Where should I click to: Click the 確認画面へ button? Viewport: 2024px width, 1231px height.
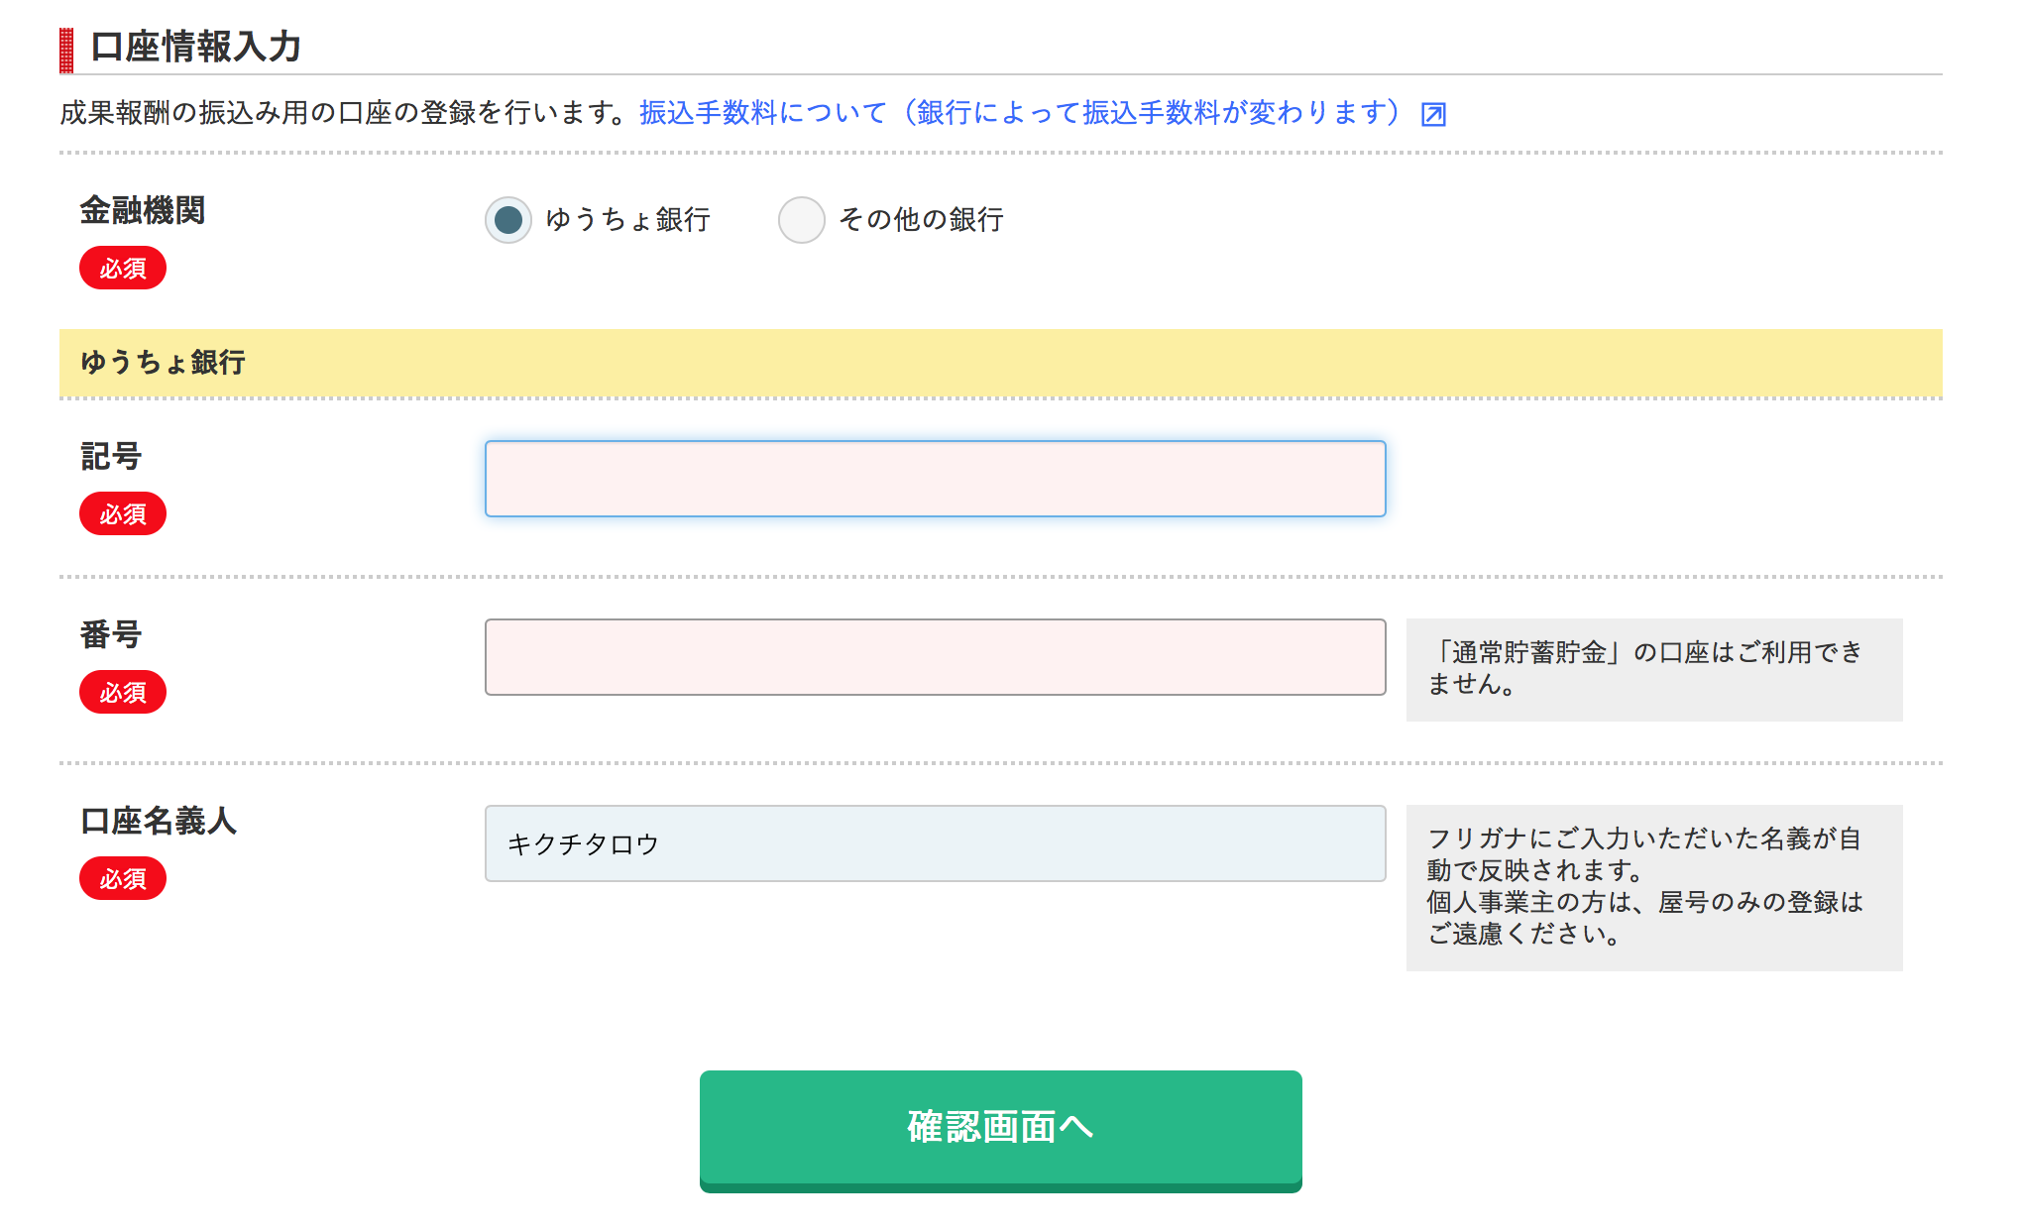[1001, 1130]
